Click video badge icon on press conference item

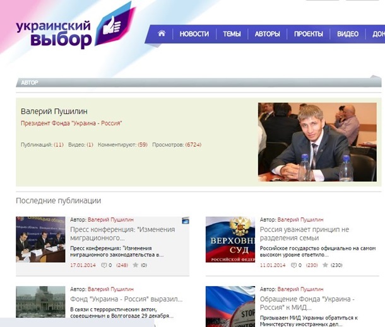[x=185, y=221]
